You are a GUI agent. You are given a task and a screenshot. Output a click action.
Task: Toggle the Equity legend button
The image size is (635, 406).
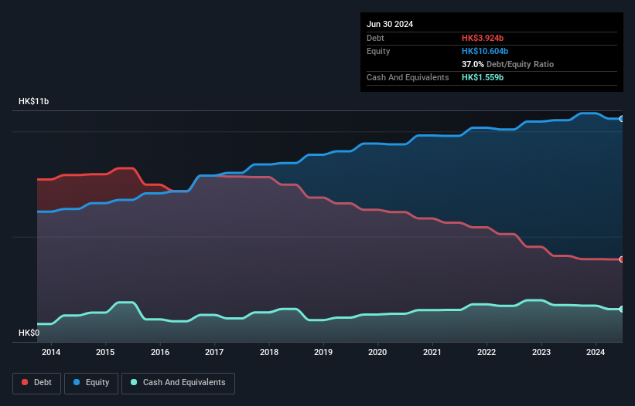pyautogui.click(x=91, y=383)
